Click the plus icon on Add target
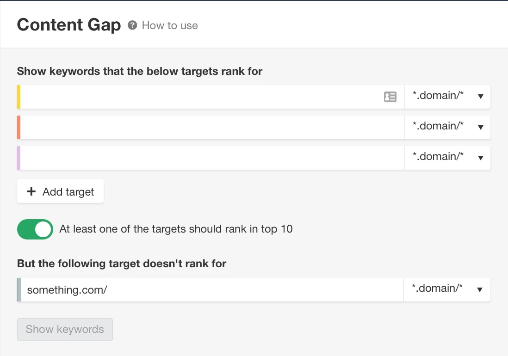This screenshot has width=508, height=356. click(31, 192)
